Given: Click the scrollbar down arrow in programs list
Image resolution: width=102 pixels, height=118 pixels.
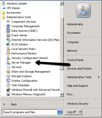Looking at the screenshot, I should (x=61, y=95).
